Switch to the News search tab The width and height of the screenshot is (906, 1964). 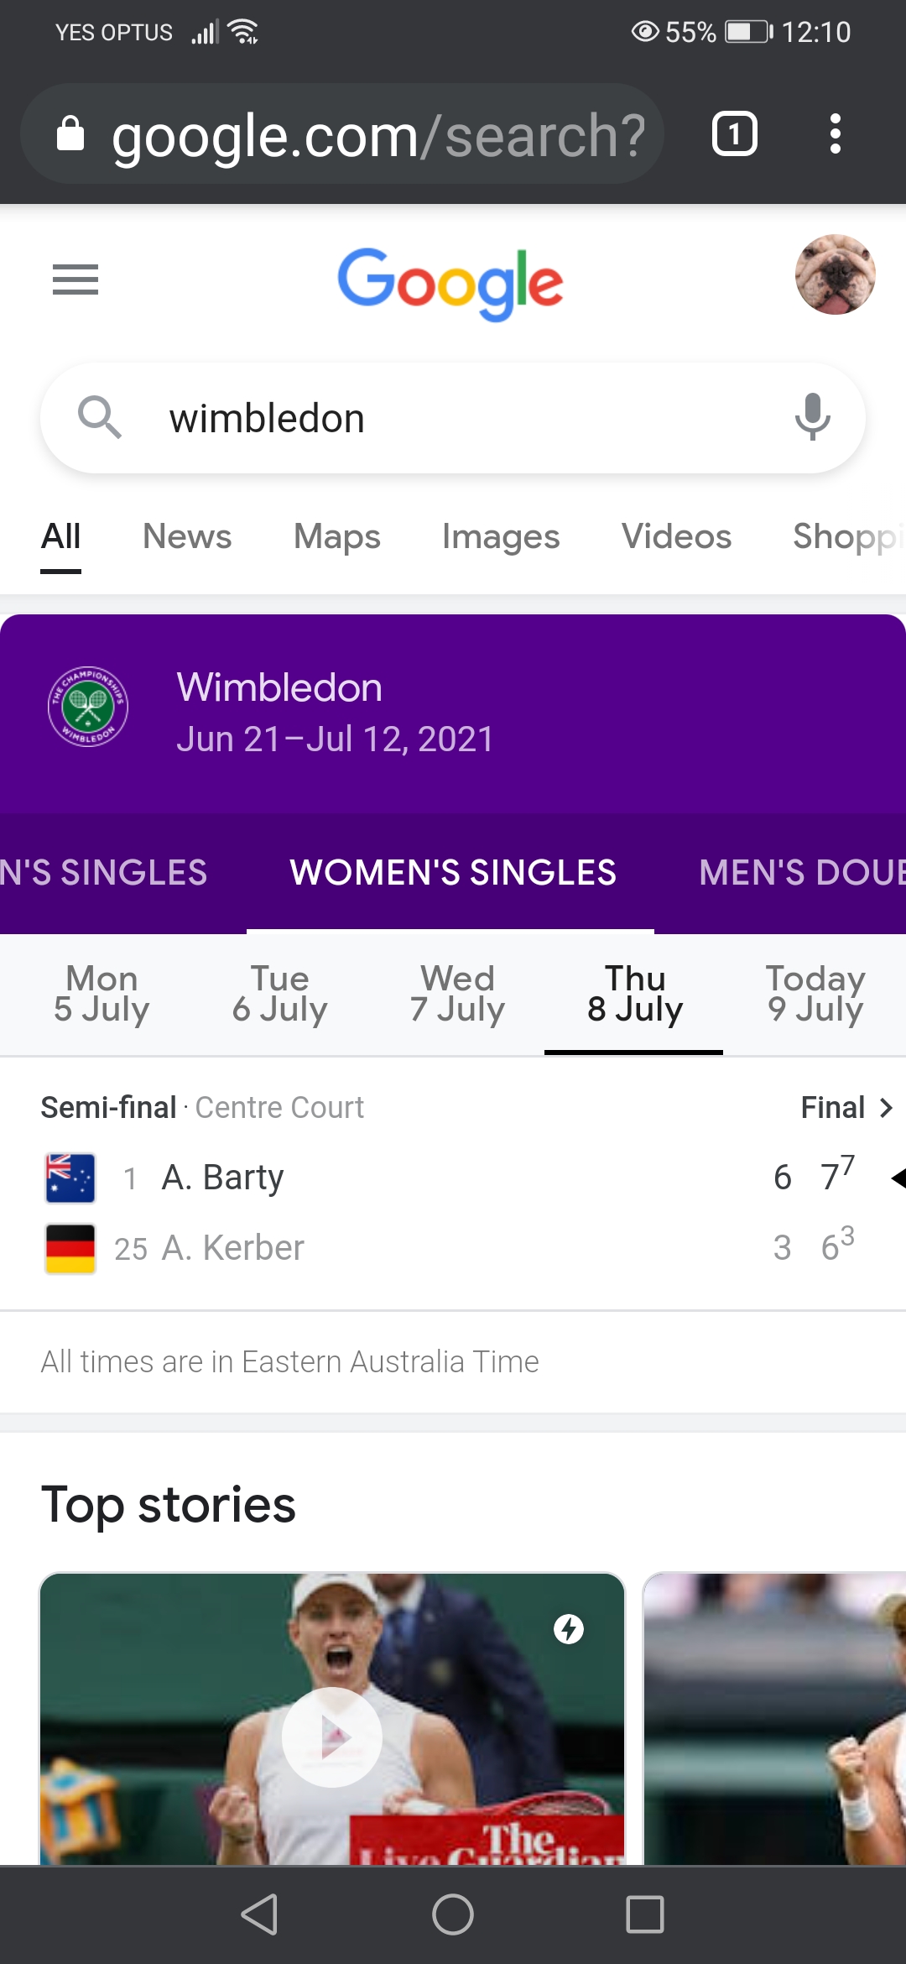pyautogui.click(x=186, y=537)
